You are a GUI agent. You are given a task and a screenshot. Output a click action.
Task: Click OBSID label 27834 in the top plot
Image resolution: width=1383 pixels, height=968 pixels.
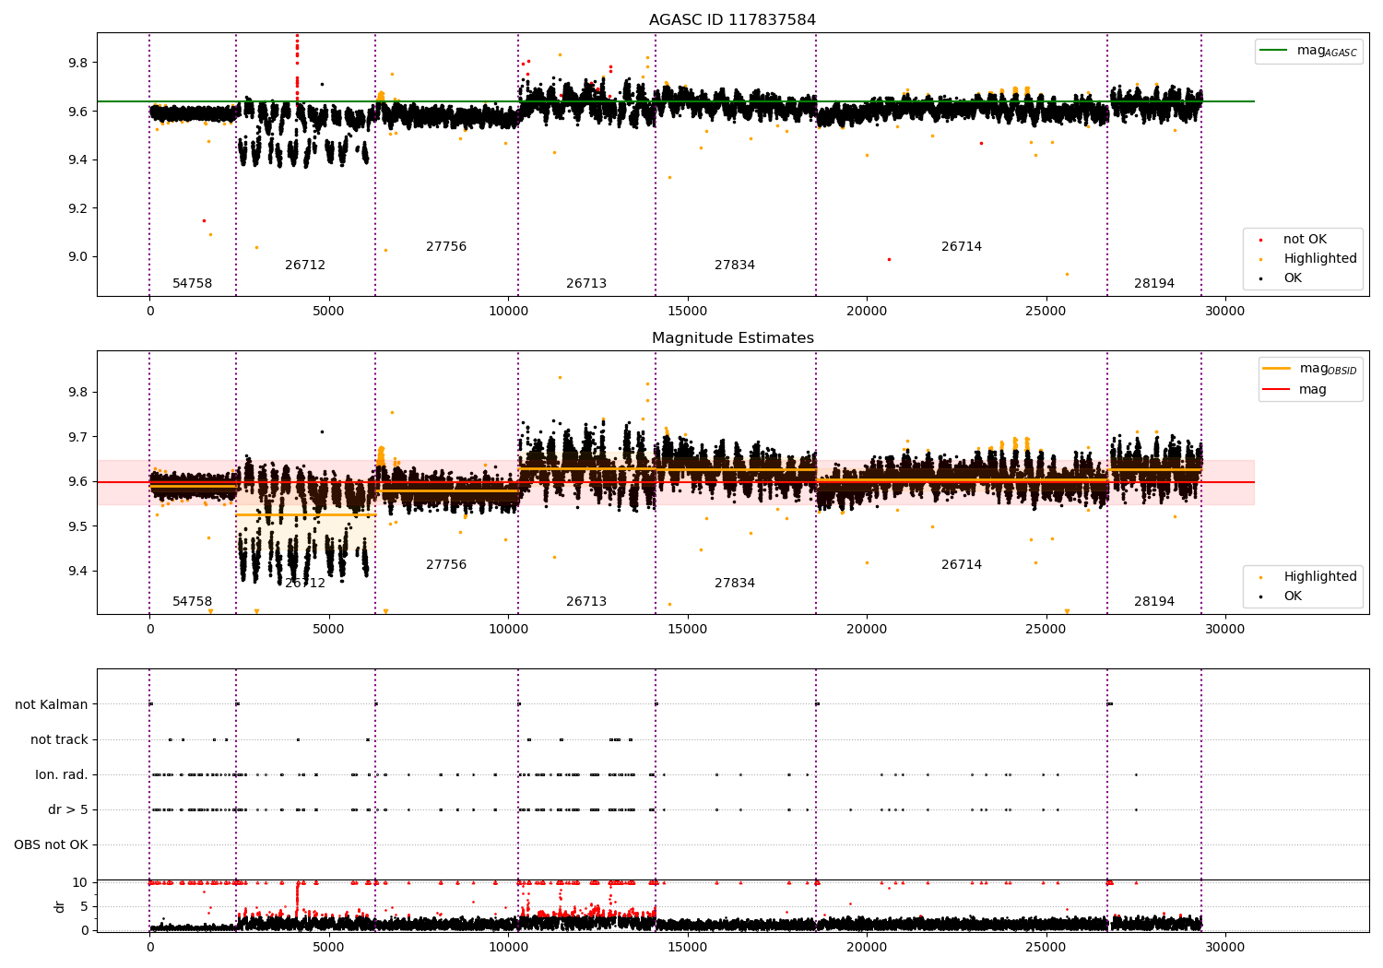735,266
